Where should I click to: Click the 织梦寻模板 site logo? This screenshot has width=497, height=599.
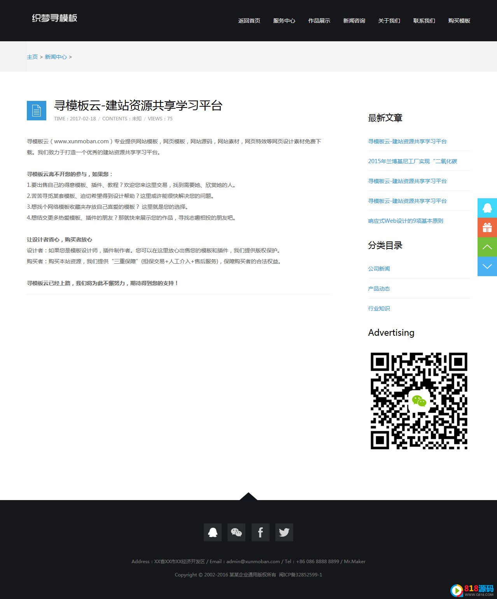(x=54, y=18)
